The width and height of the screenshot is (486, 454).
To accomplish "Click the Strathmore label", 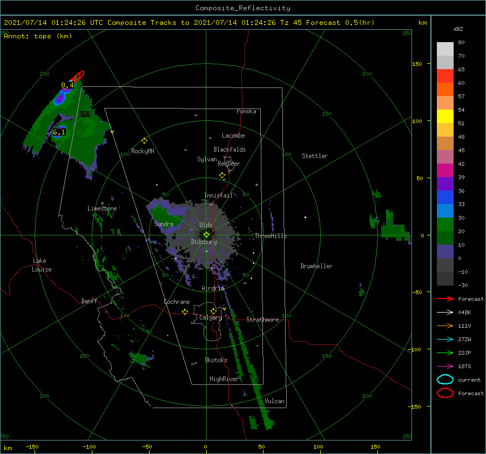I will (263, 320).
